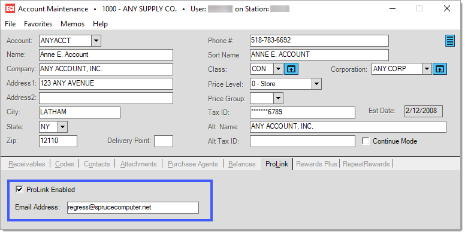Open the Memos menu
465x234 pixels.
click(x=73, y=24)
